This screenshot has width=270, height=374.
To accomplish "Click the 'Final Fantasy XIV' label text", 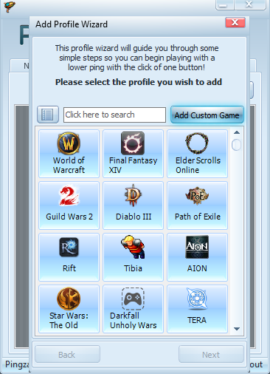I will 133,165.
